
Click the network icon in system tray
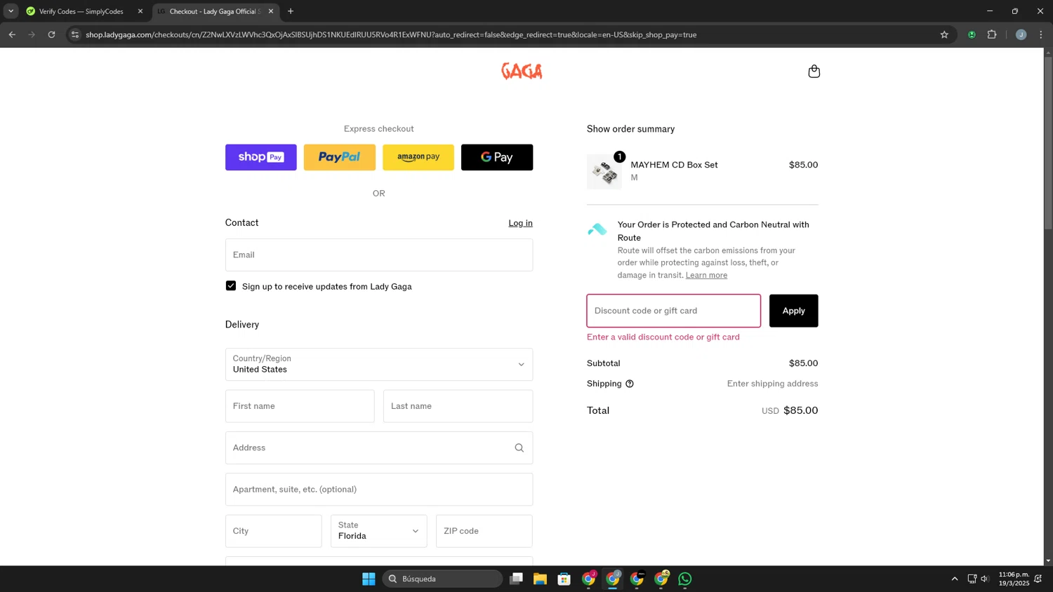(972, 579)
